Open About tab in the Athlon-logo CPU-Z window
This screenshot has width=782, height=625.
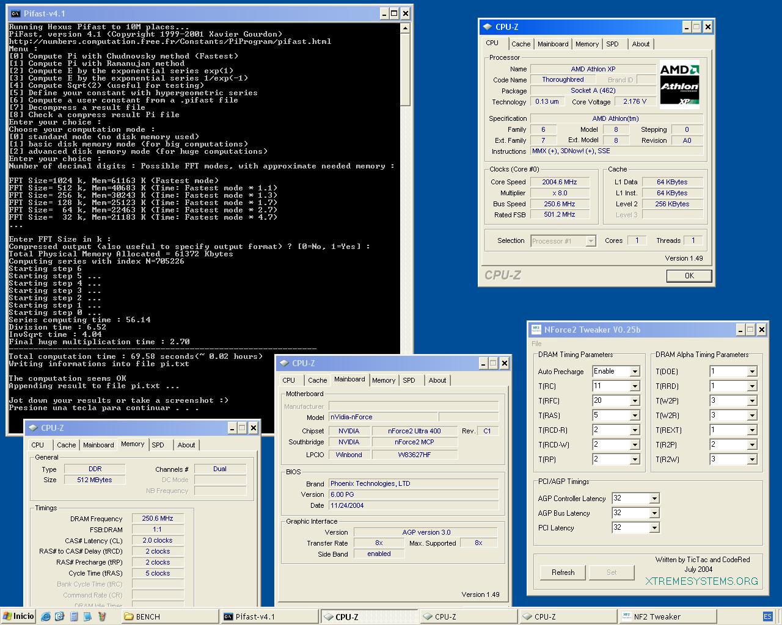click(641, 44)
